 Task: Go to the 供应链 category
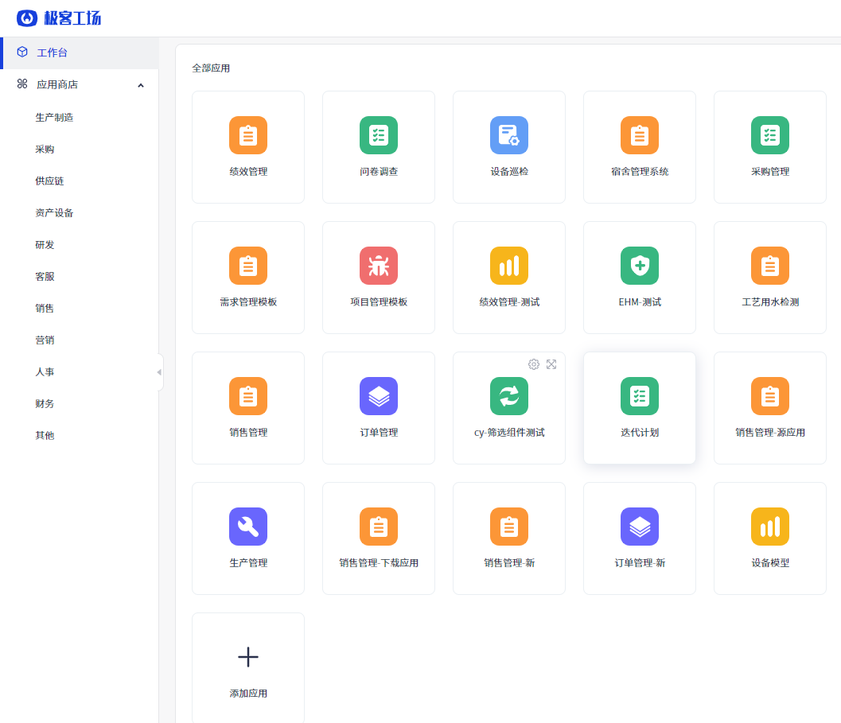pos(49,181)
